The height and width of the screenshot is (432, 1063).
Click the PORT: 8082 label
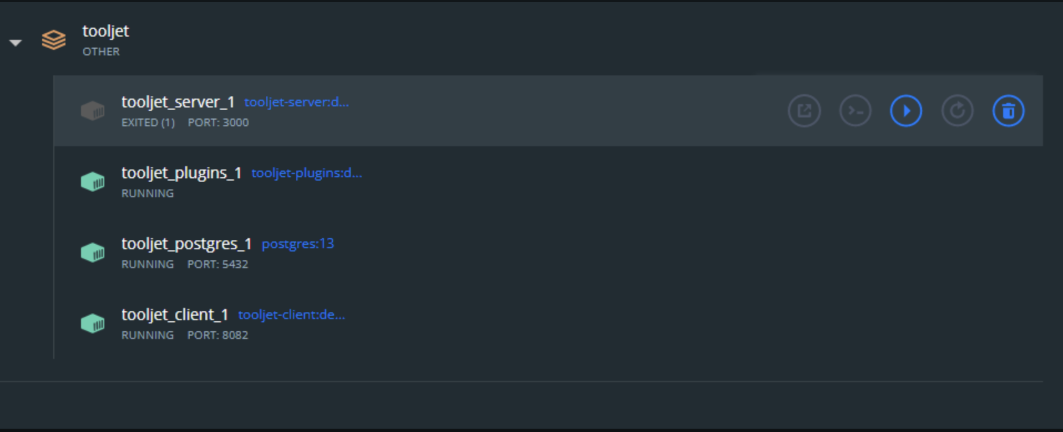point(217,335)
